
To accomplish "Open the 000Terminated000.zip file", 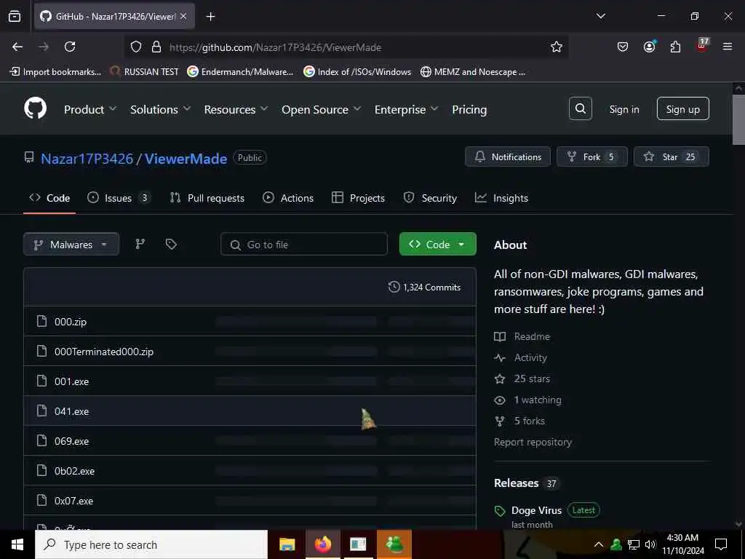I will 103,352.
